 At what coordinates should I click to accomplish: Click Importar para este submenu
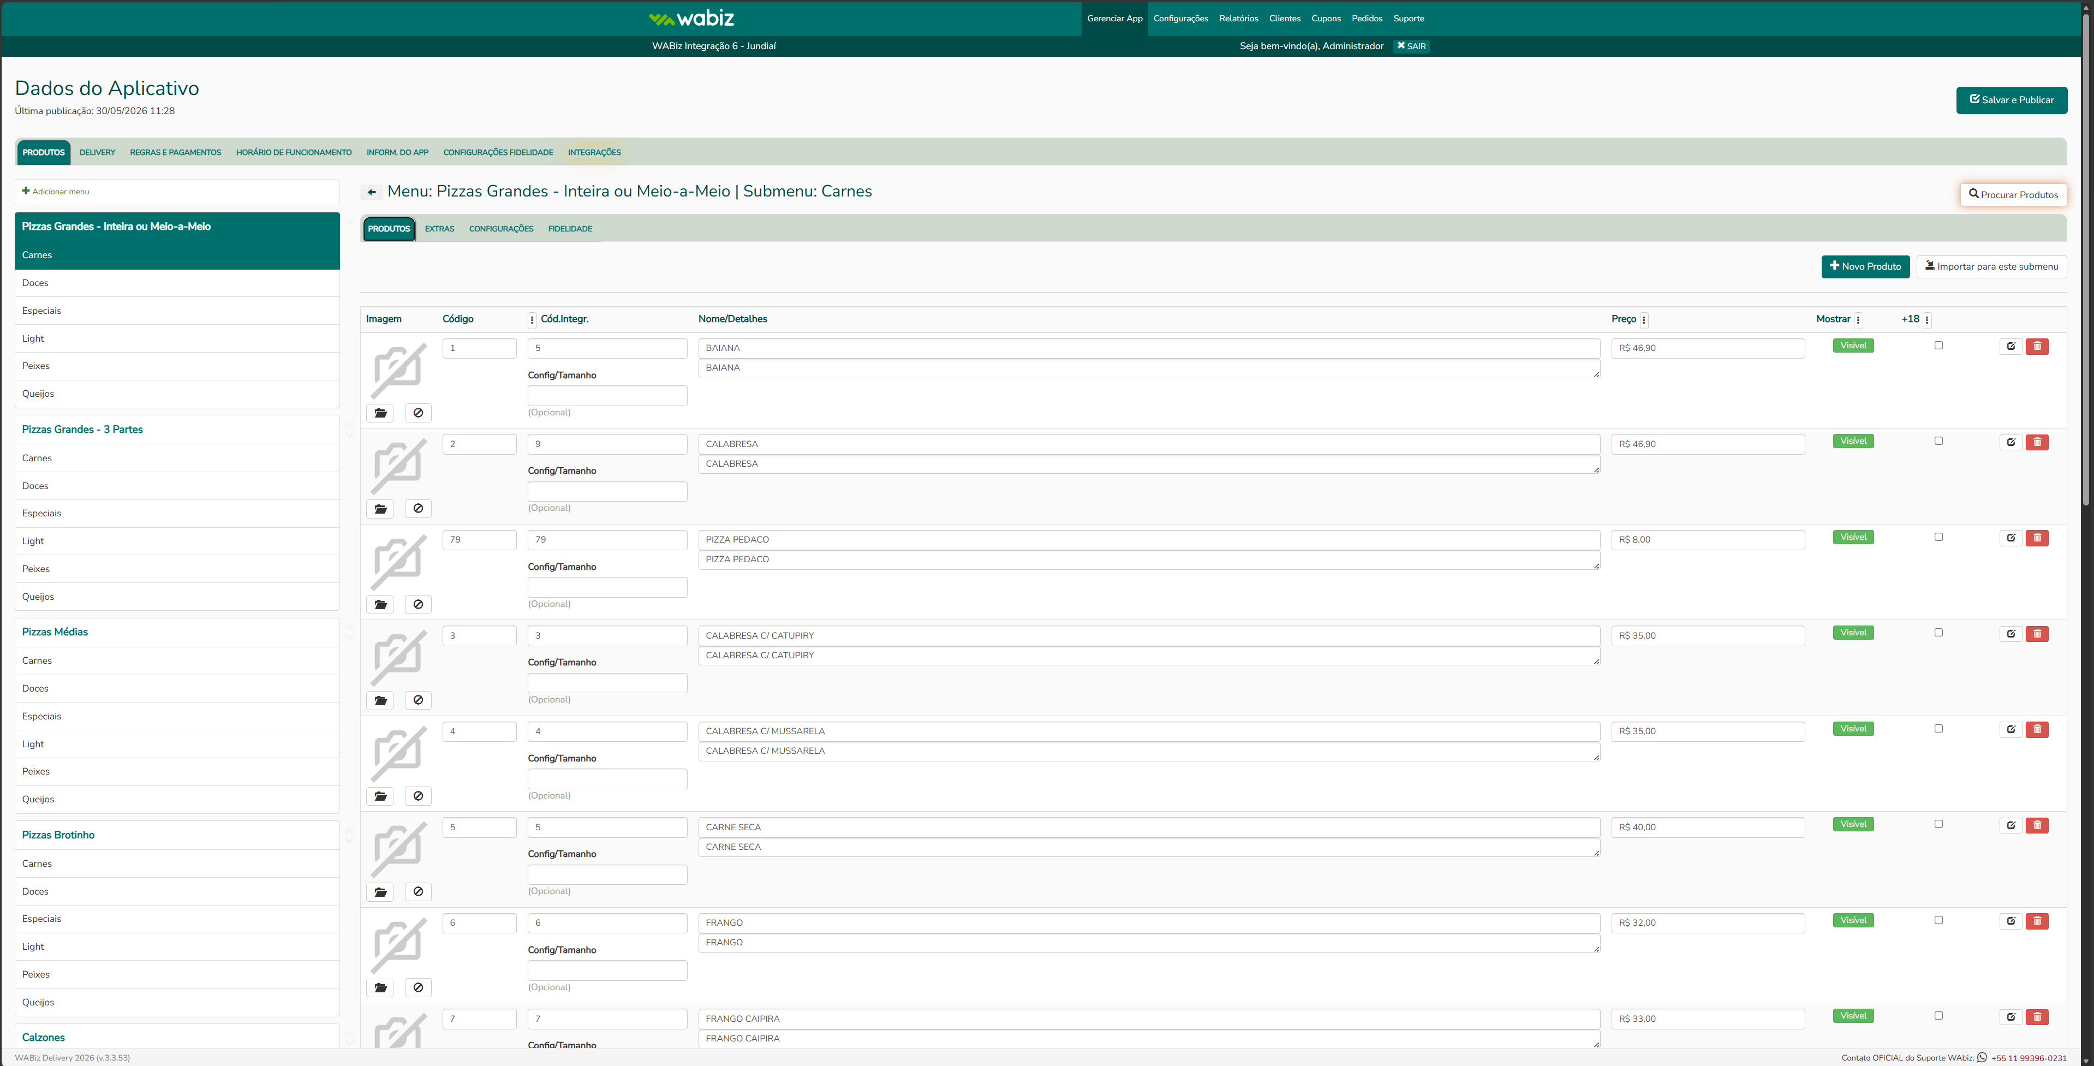tap(1991, 267)
